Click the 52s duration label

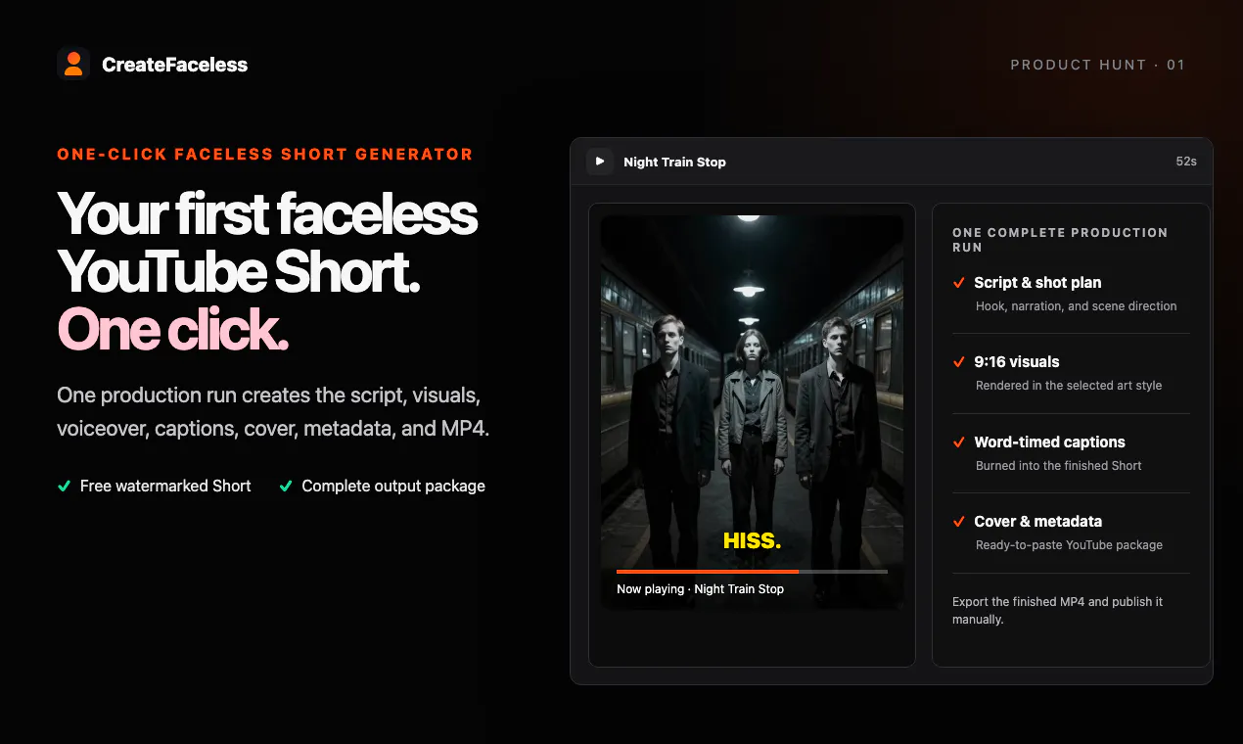point(1186,162)
